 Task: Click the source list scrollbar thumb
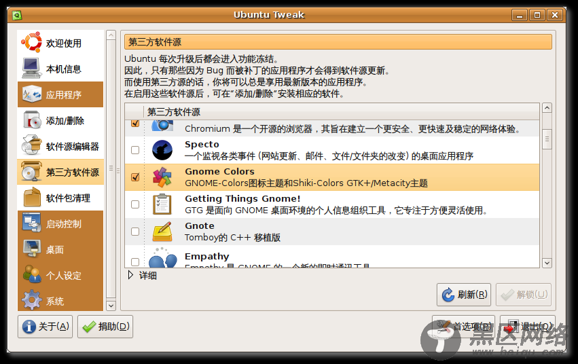pos(547,139)
